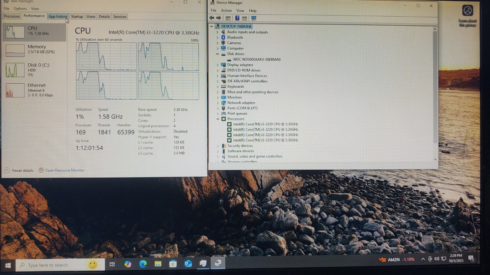Open Microsoft Store from the taskbar
Viewport: 490px width, 275px height.
tap(173, 264)
